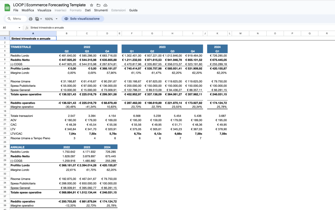
Task: Select row 16 header
Action: pos(5,103)
